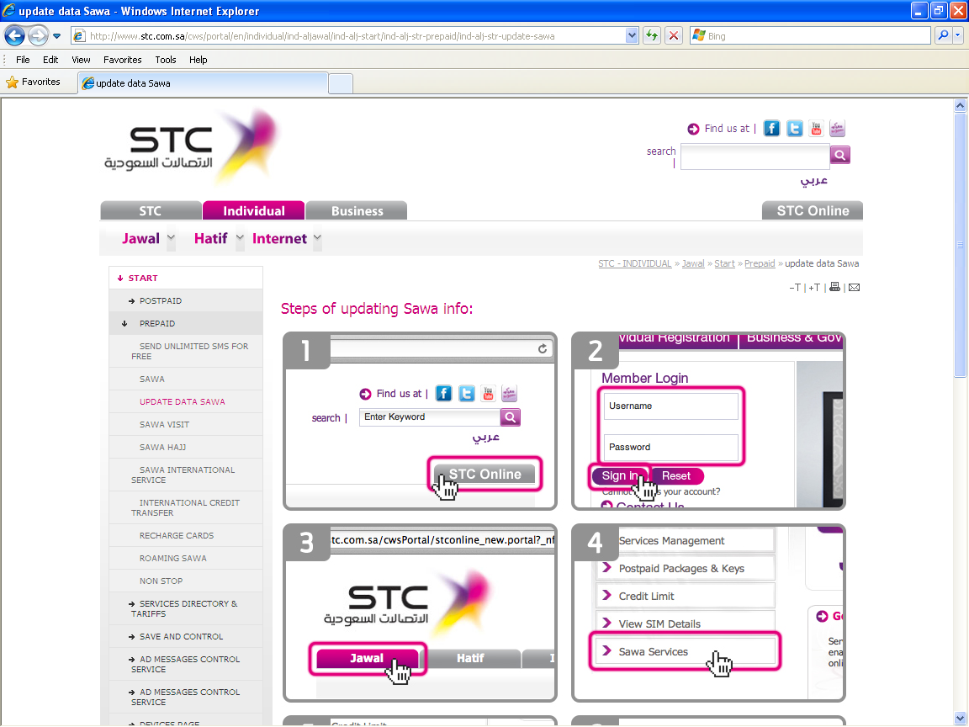Open the Help menu
This screenshot has height=727, width=969.
198,60
